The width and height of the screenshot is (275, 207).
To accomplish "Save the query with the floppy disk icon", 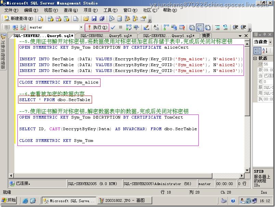I will tap(94, 19).
